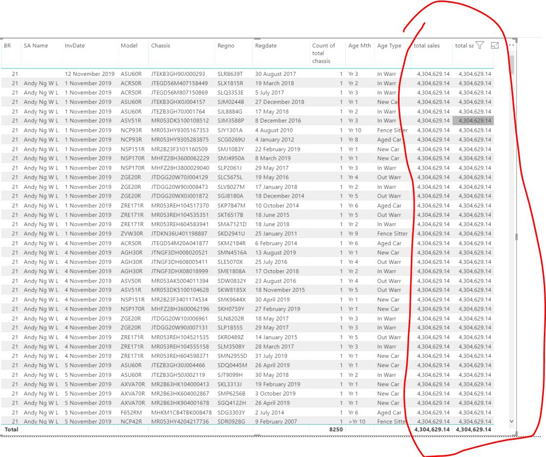Select regno cell SKP7847M
Screen dimensions: 546x457
click(231, 206)
